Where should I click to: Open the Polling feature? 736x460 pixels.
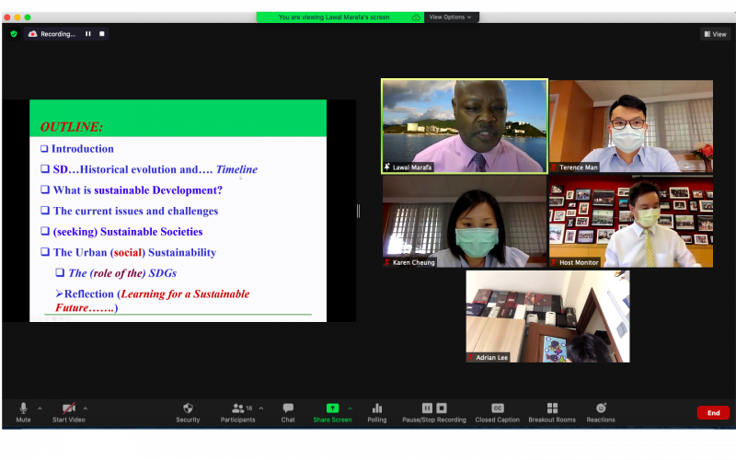(x=377, y=412)
